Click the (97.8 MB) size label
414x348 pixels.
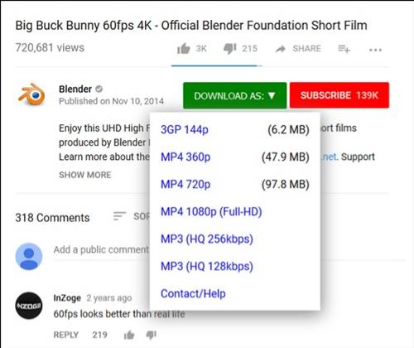[x=286, y=184]
